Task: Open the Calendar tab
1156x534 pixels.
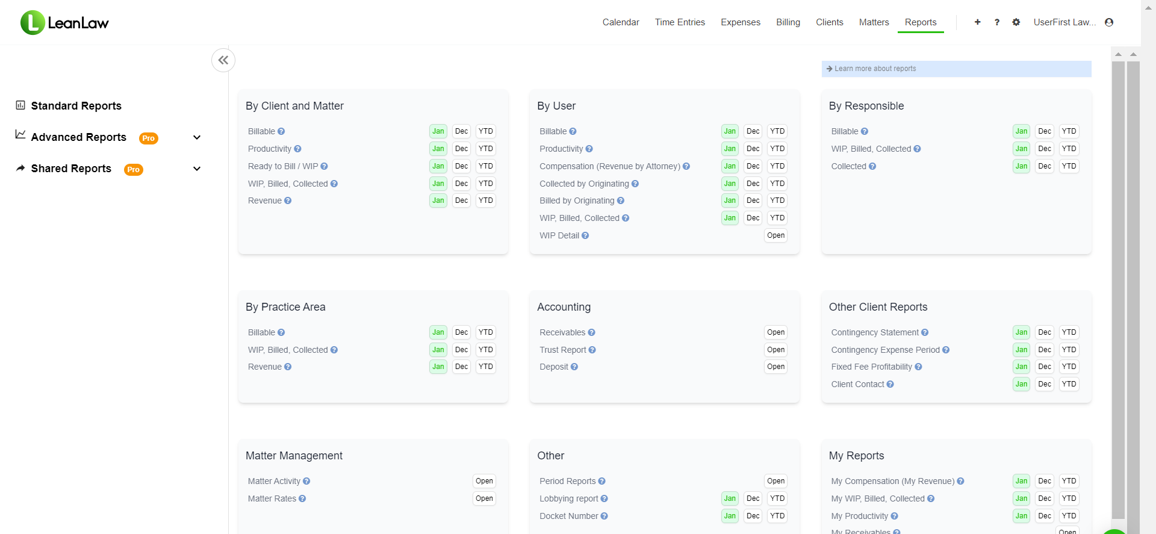Action: [621, 22]
